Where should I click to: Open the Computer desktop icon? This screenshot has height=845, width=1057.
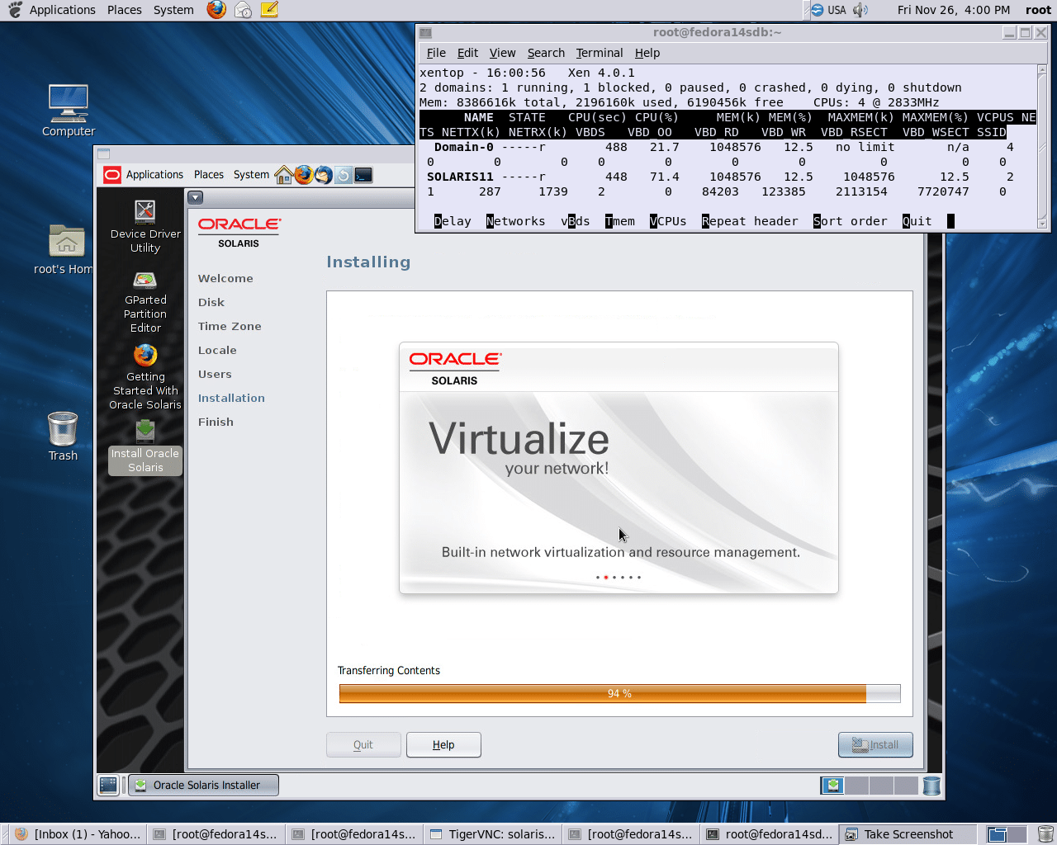69,111
